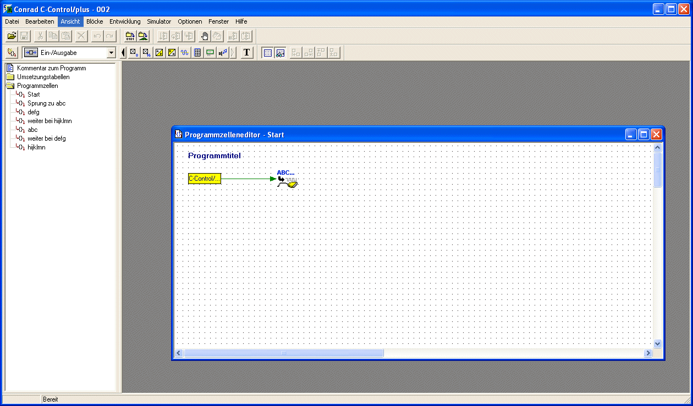This screenshot has width=693, height=406.
Task: Open the Ansicht menu
Action: 70,21
